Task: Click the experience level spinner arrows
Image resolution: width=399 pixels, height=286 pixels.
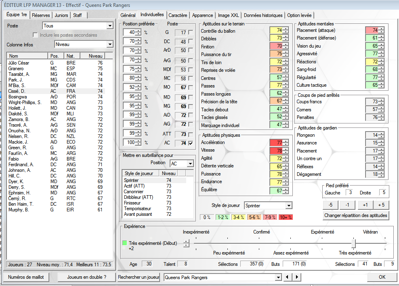Action: pyautogui.click(x=186, y=243)
